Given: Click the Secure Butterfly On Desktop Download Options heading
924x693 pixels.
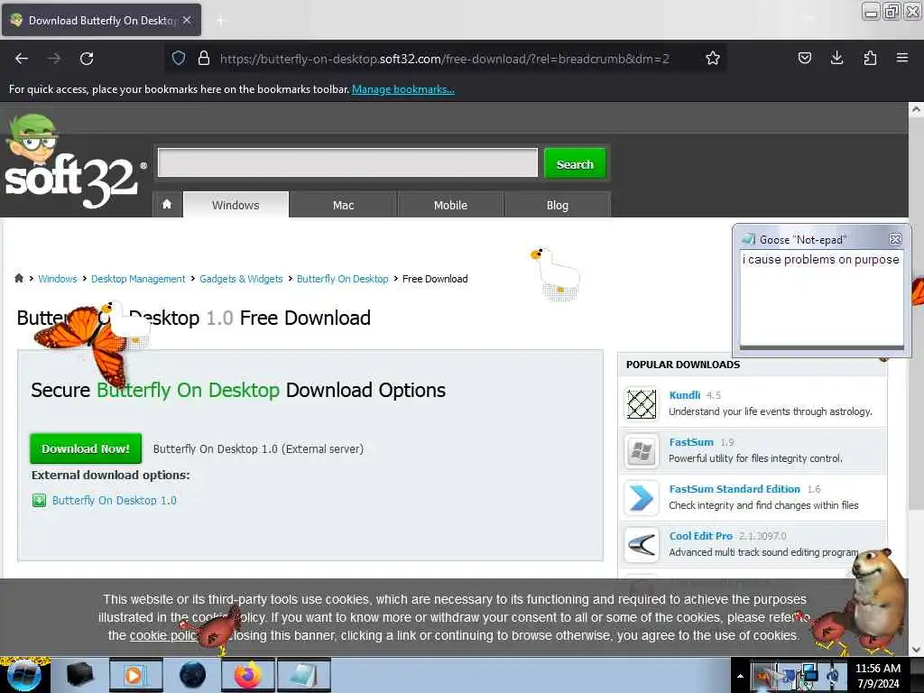Looking at the screenshot, I should point(238,390).
